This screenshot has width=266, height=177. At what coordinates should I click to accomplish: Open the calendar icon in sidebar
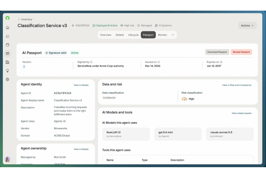coord(7,45)
